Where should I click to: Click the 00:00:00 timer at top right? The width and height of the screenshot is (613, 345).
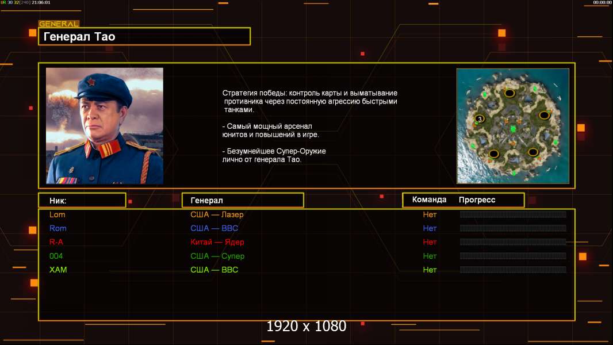[602, 2]
